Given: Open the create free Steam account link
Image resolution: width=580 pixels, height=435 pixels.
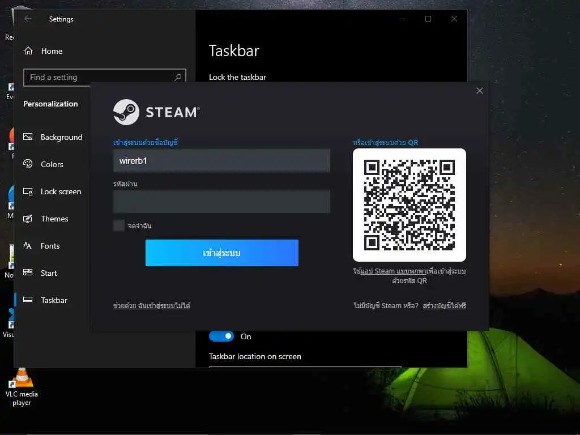Looking at the screenshot, I should click(x=444, y=305).
